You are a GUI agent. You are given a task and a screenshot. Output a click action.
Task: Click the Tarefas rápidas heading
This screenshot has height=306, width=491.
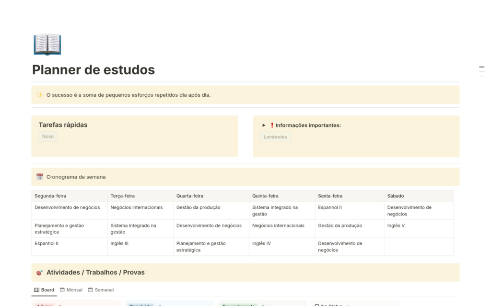pyautogui.click(x=63, y=125)
